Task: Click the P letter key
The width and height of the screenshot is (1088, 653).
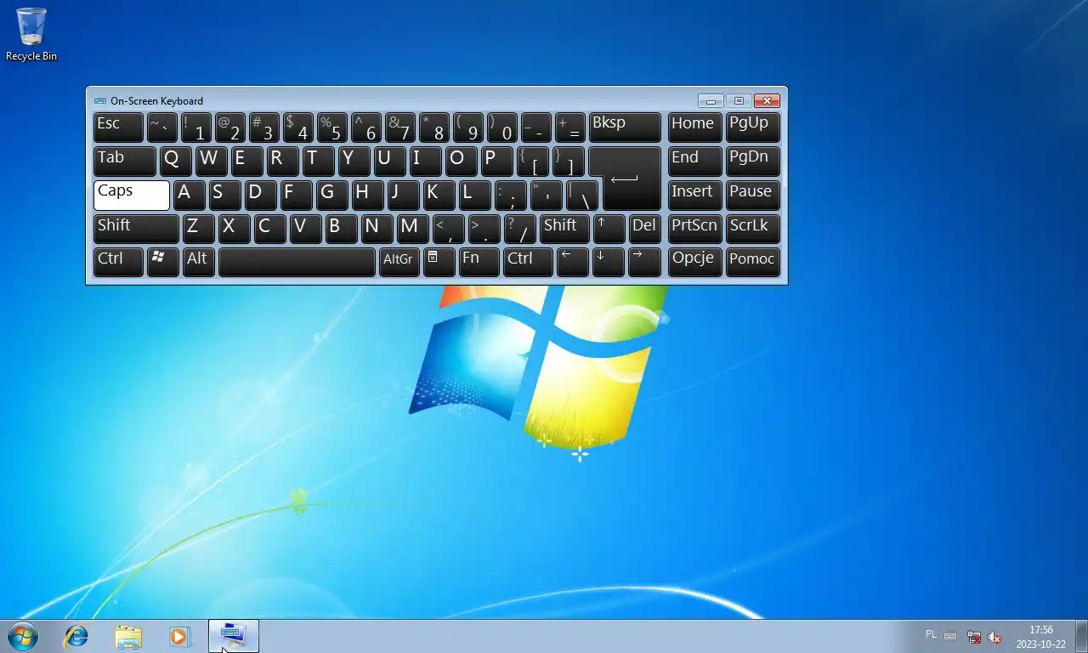Action: (x=496, y=162)
